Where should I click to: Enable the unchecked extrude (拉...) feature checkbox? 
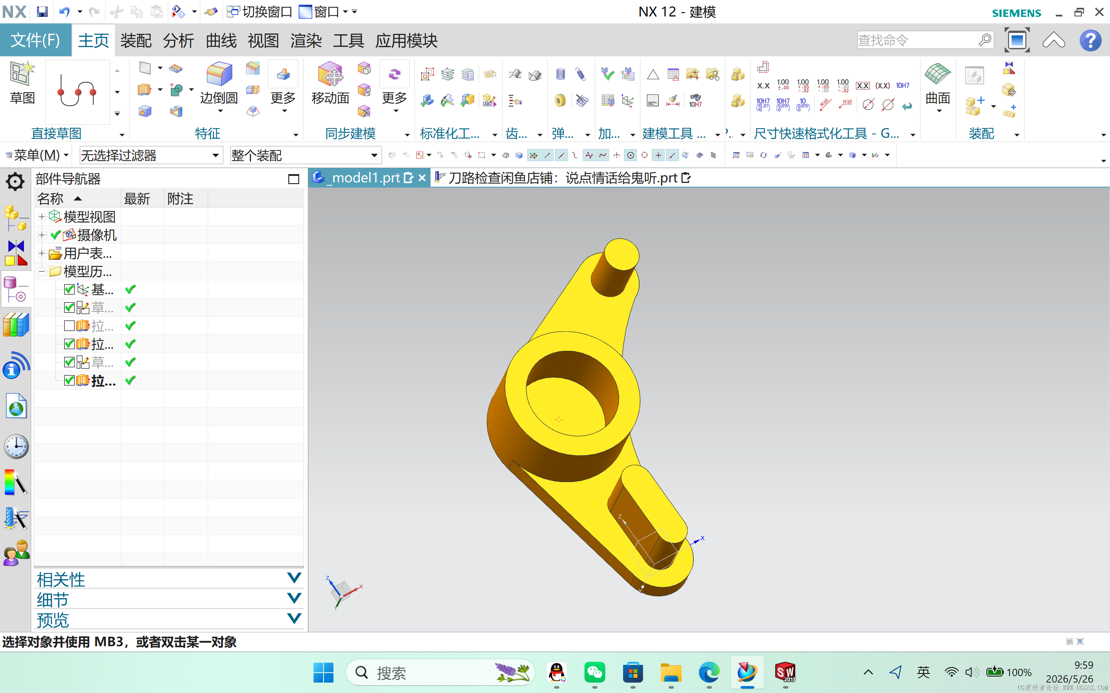coord(69,326)
